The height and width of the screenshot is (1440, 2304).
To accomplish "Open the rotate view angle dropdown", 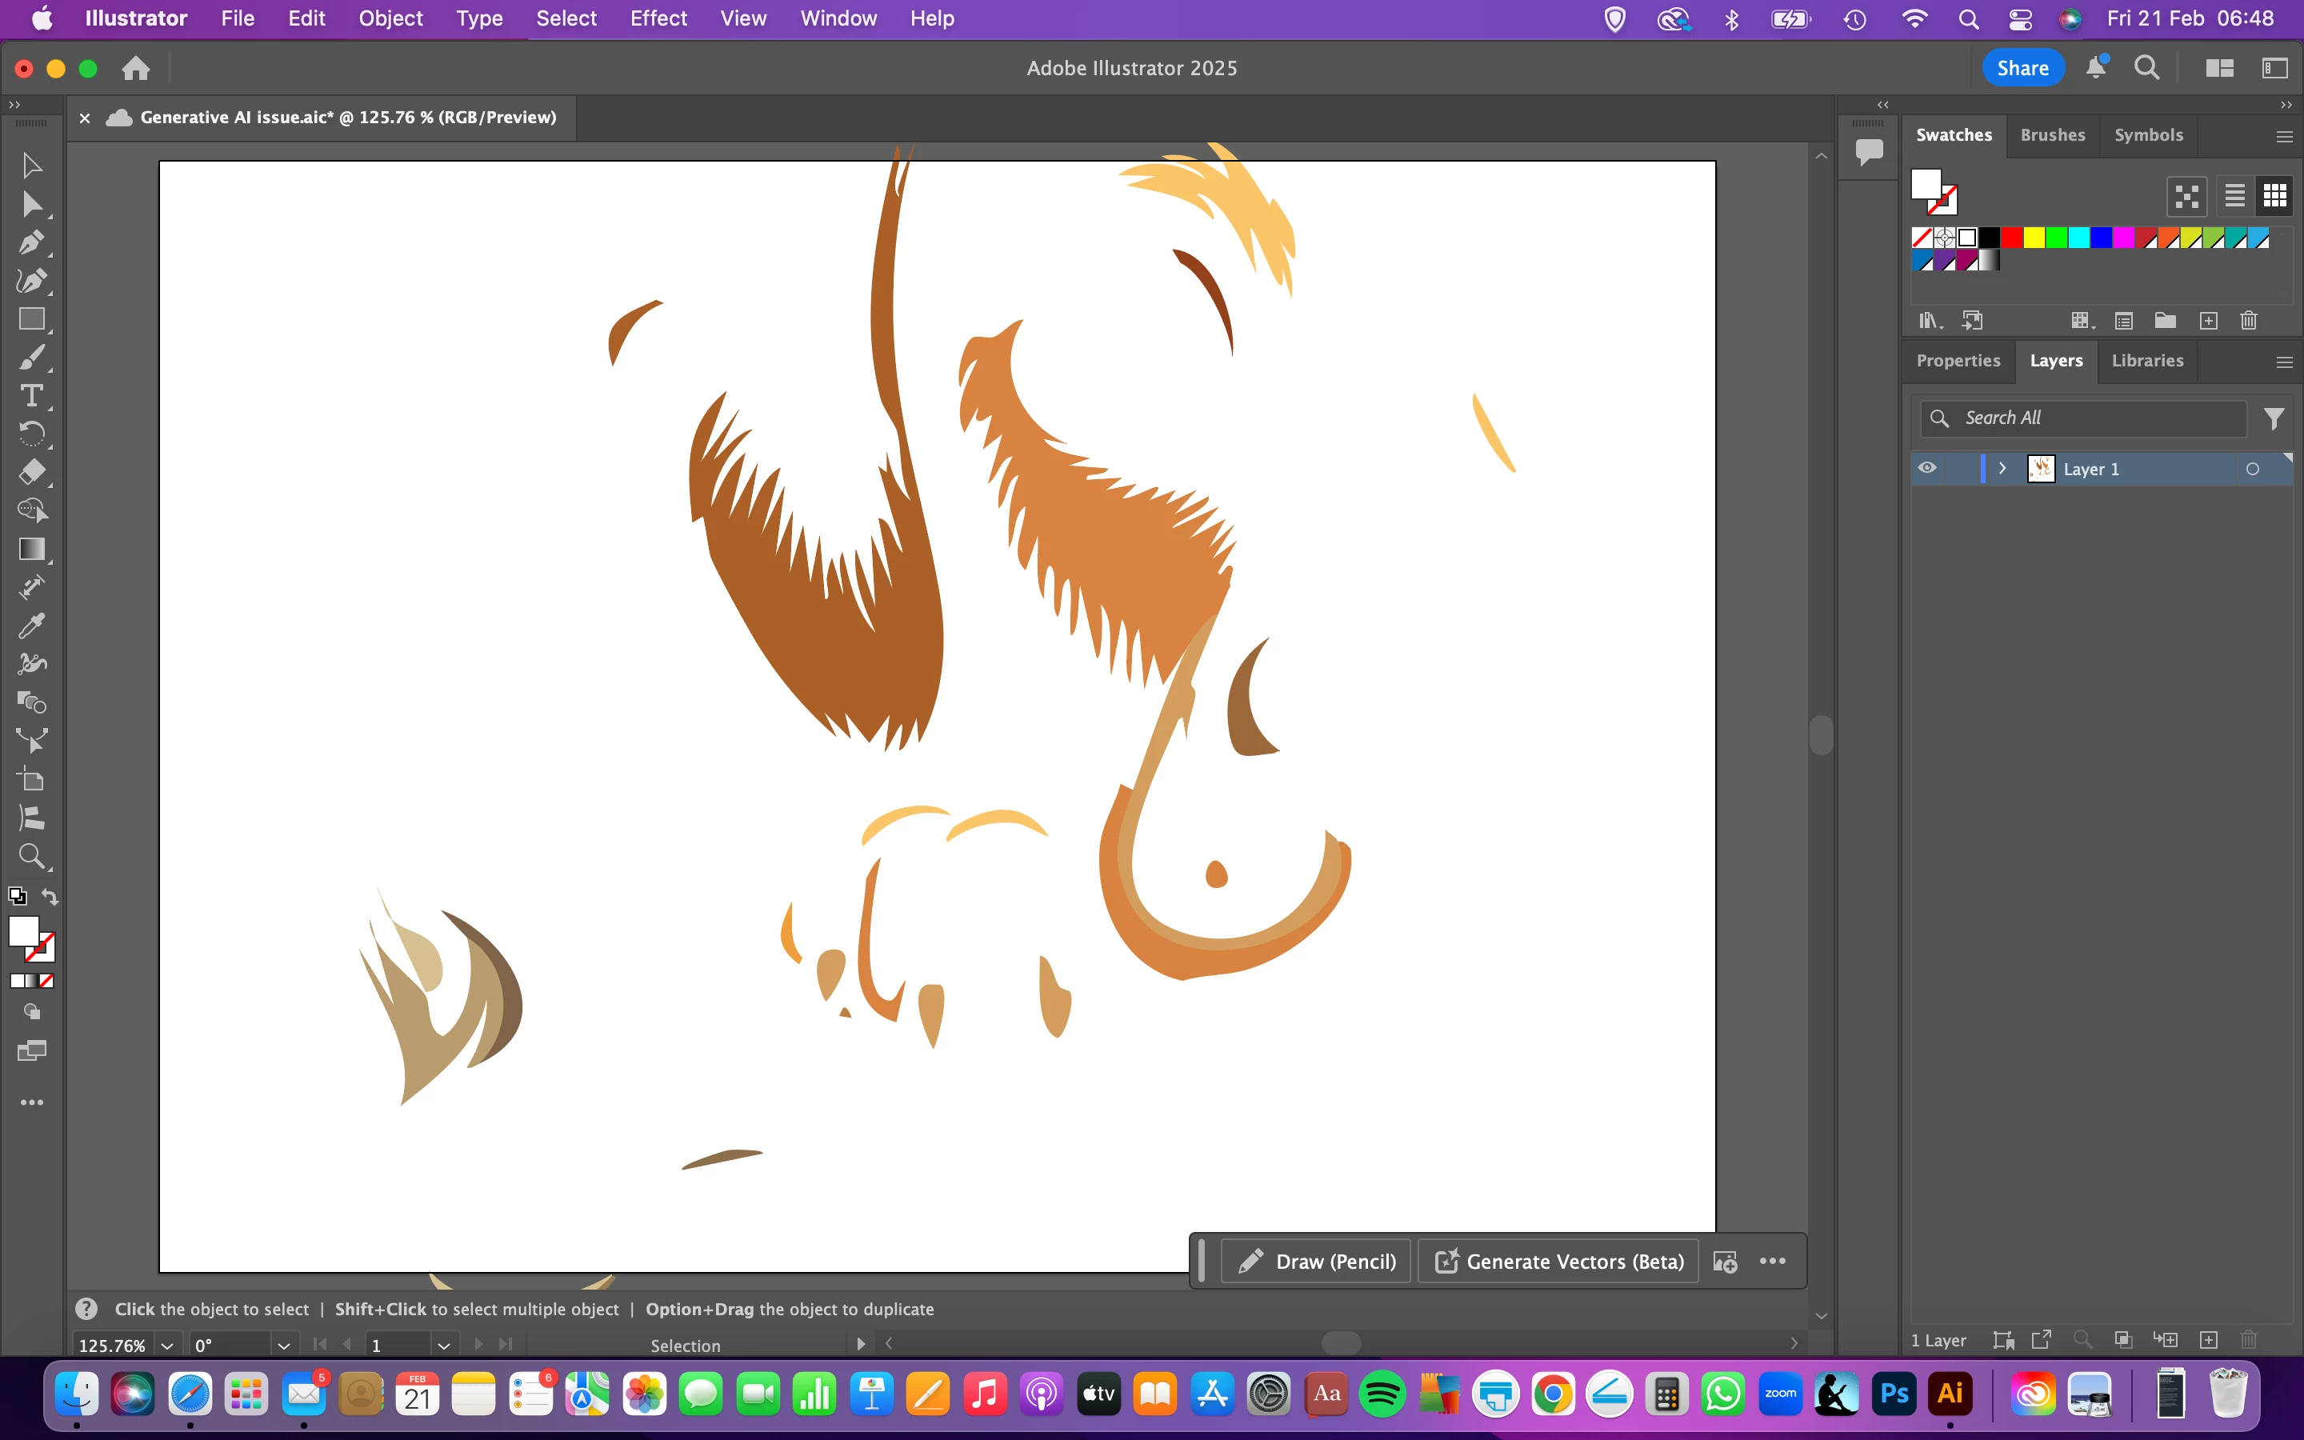I will (282, 1345).
